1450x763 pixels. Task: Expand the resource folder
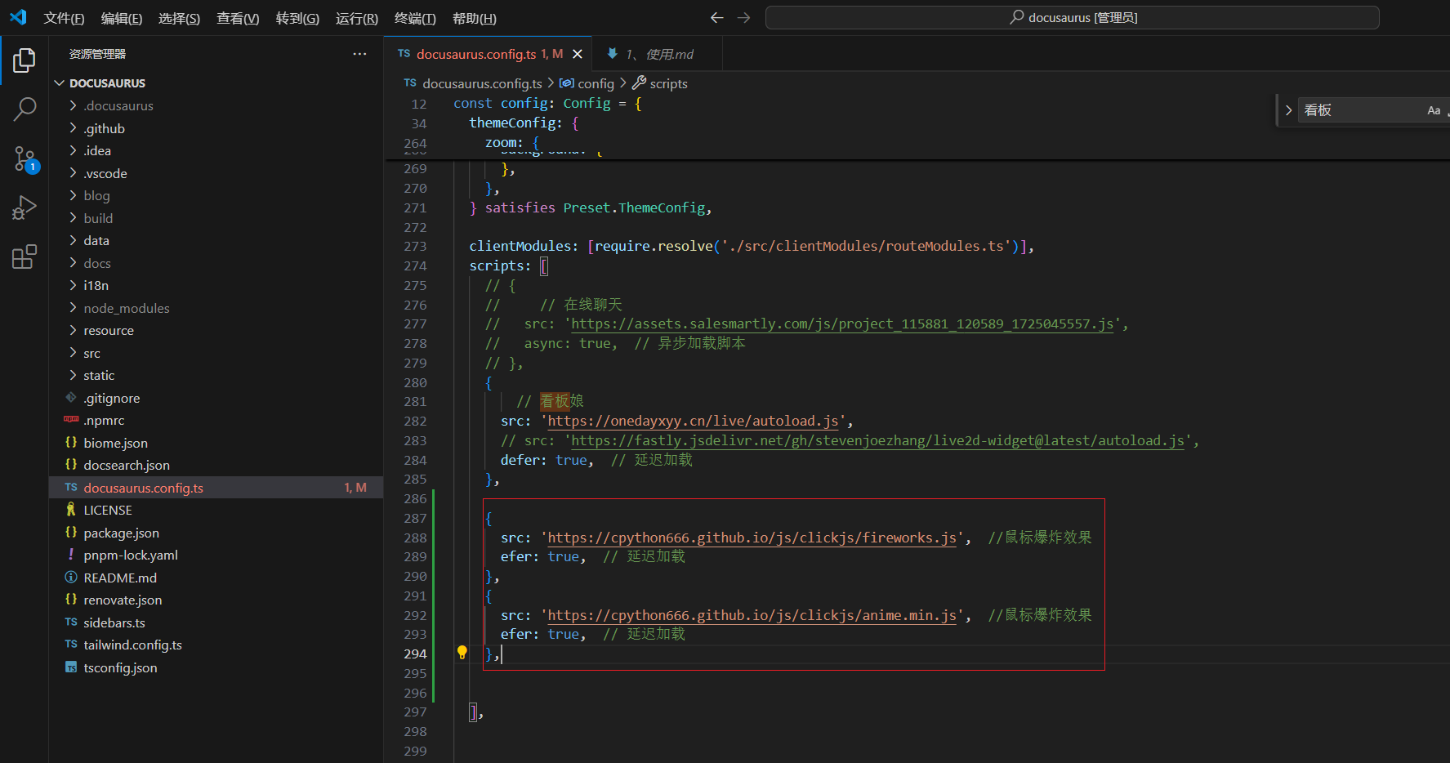pyautogui.click(x=108, y=330)
